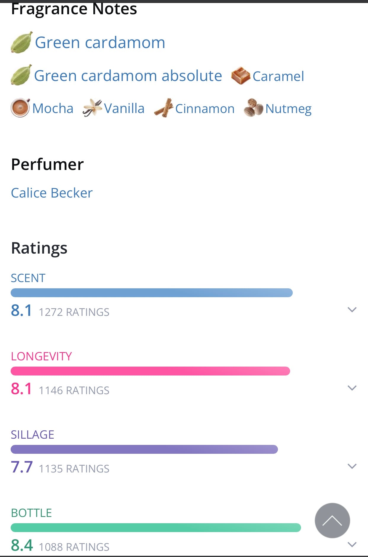The height and width of the screenshot is (557, 368).
Task: Tap the Mocha cup icon
Action: click(x=20, y=108)
